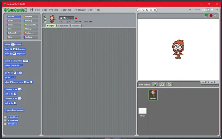Screen dimensions: 222x139
Task: Select the scissors delete tool
Action: coord(143,10)
